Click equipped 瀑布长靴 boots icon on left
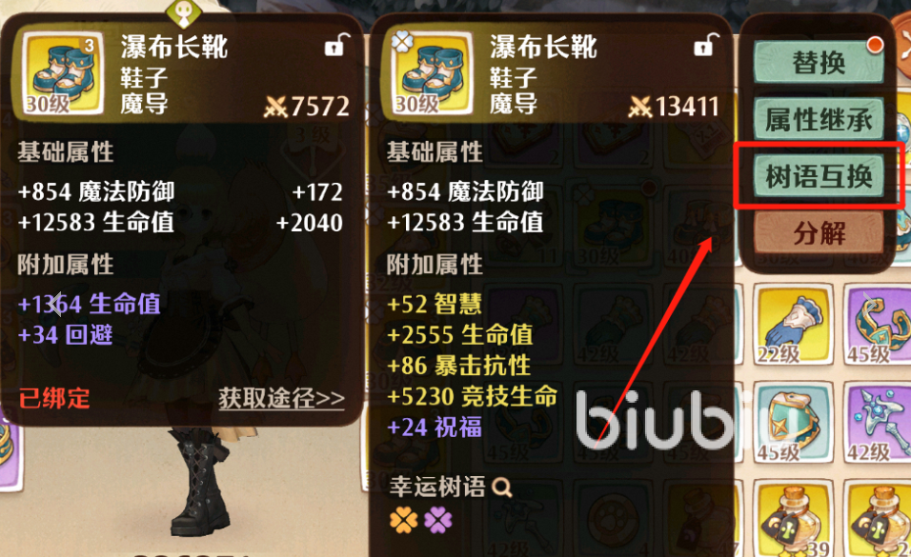911x557 pixels. click(64, 72)
